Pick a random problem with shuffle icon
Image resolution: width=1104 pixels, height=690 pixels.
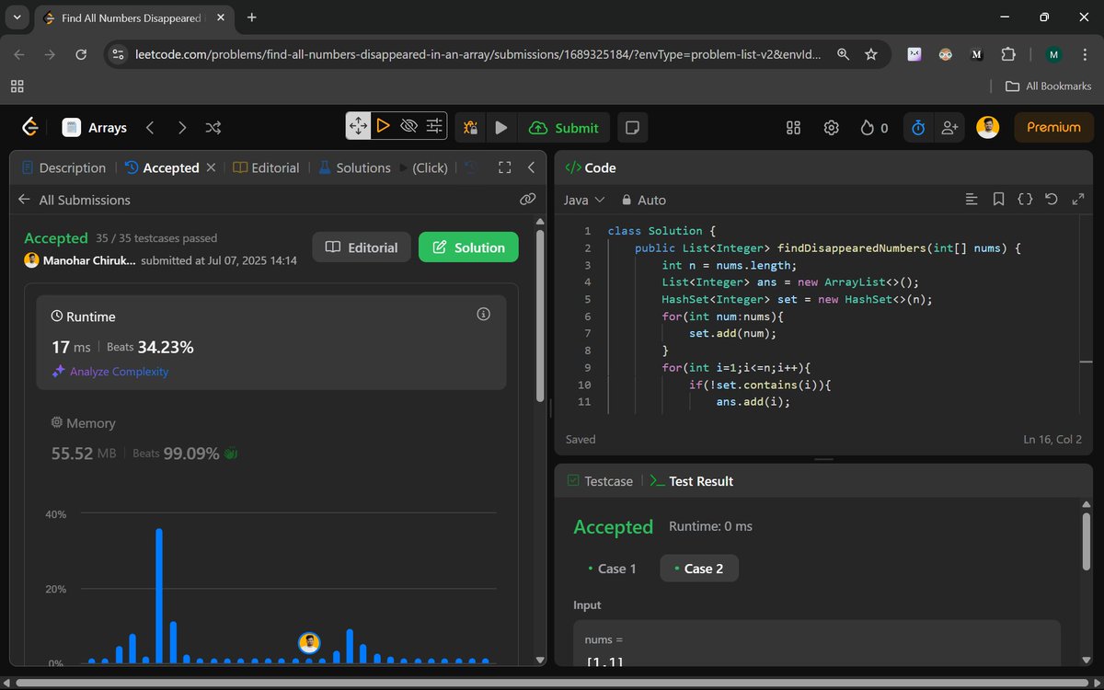213,128
